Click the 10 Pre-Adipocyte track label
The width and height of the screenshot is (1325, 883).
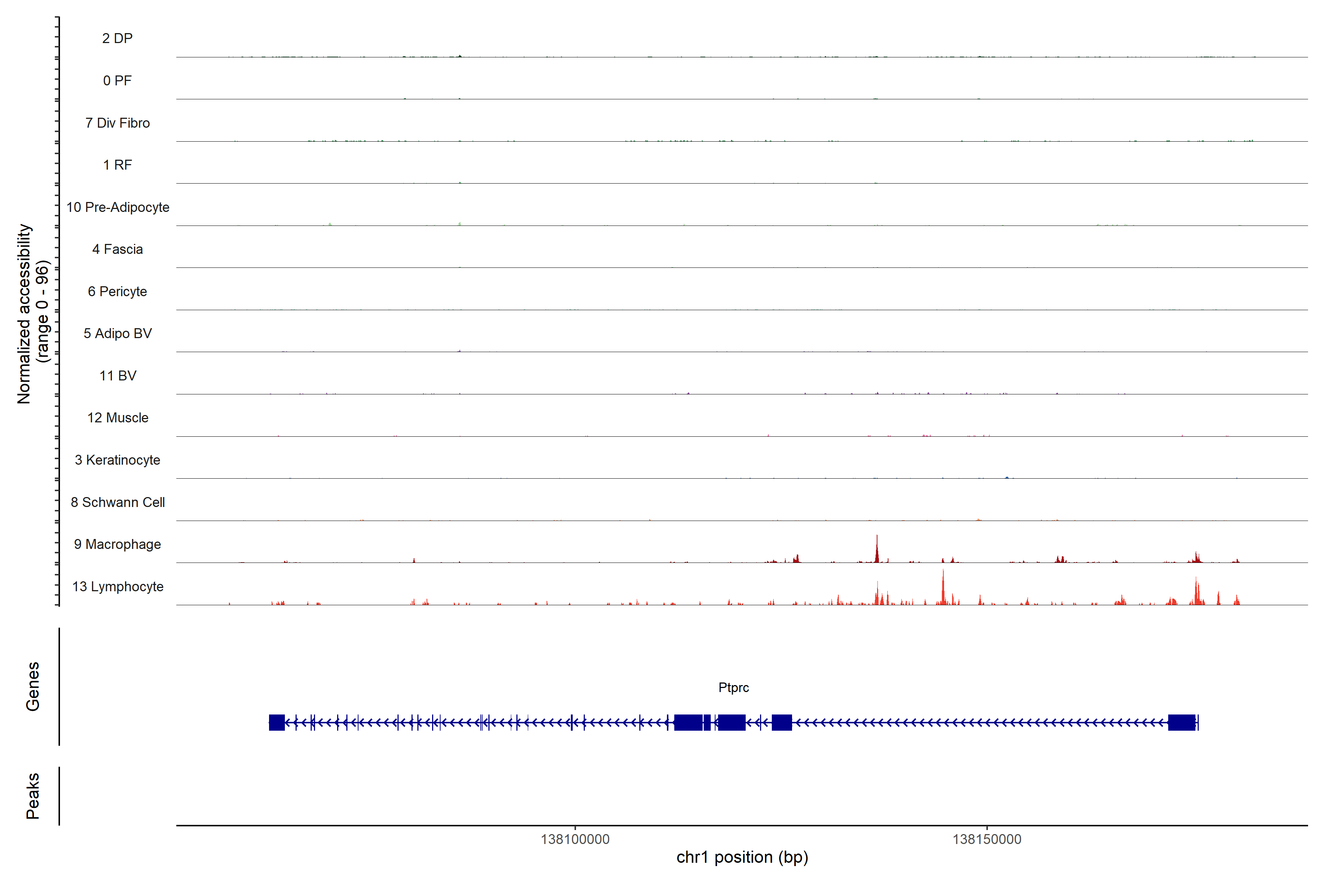(x=117, y=207)
